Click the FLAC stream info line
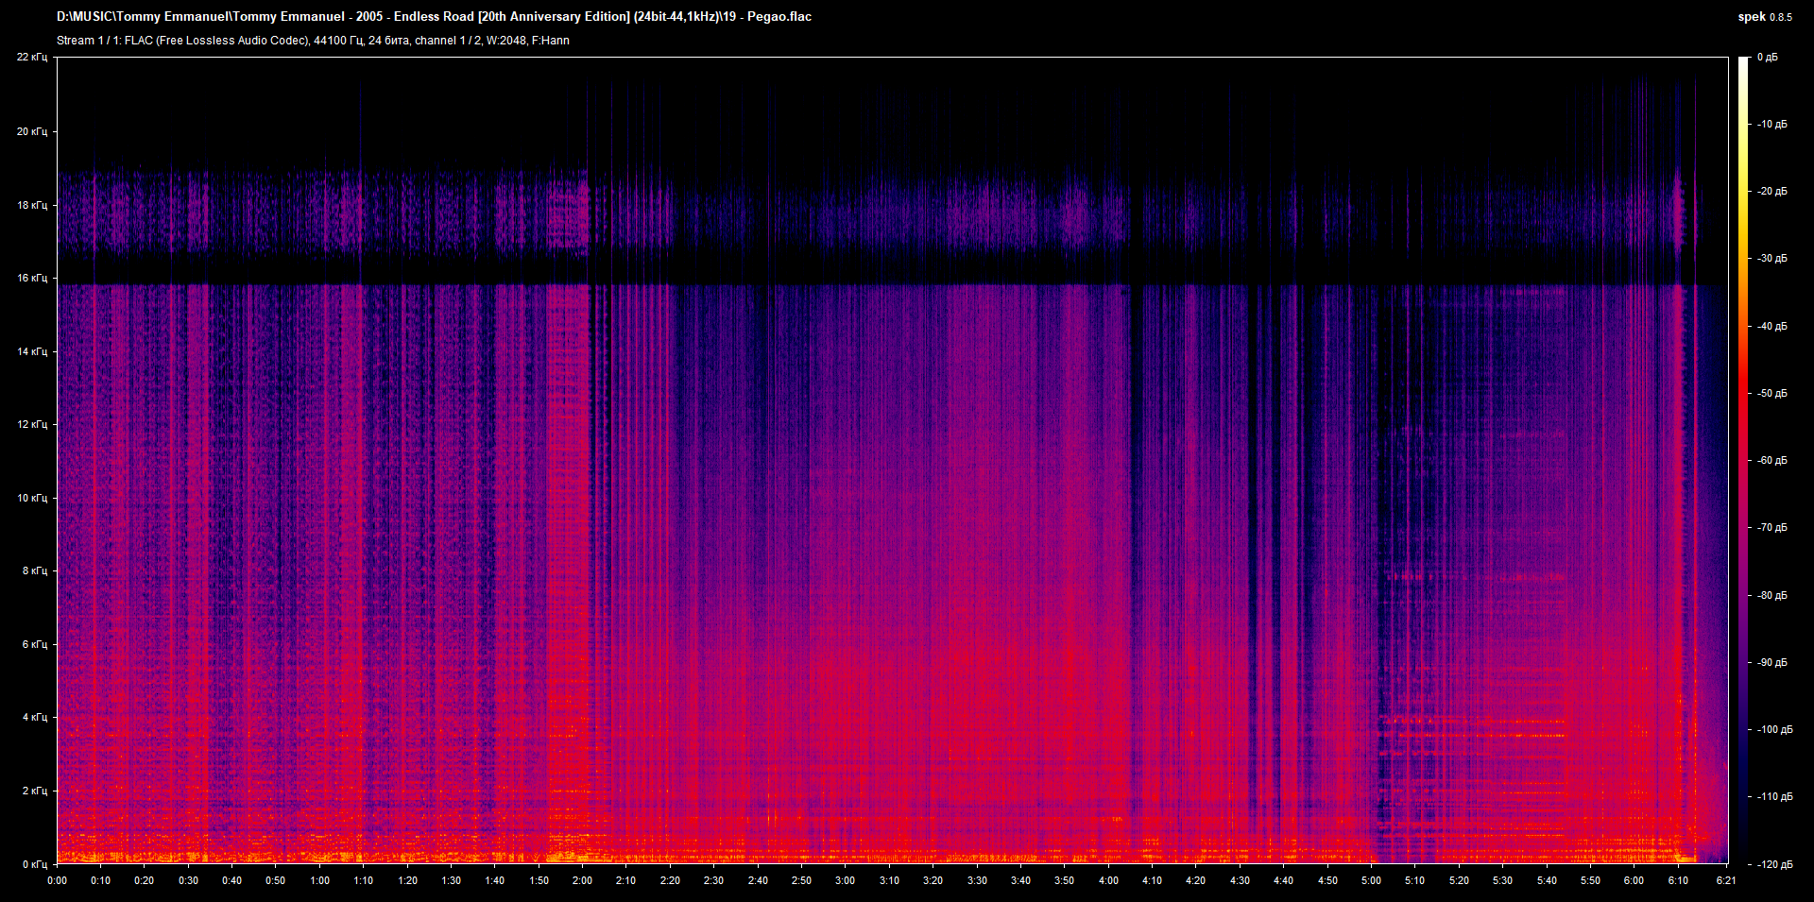 point(313,41)
